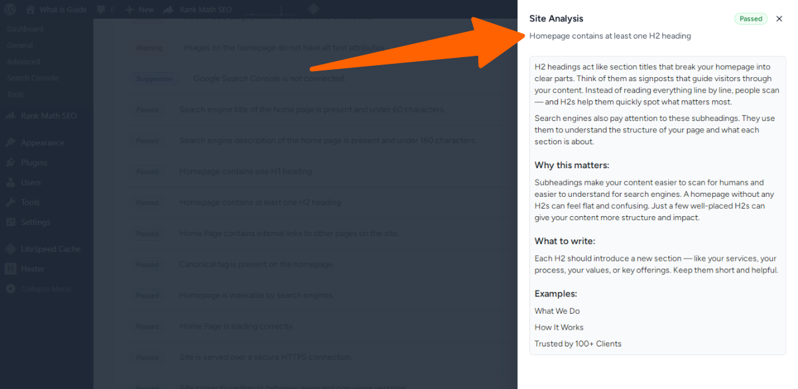The image size is (798, 389).
Task: Open the comments bubble icon in admin bar
Action: (100, 9)
